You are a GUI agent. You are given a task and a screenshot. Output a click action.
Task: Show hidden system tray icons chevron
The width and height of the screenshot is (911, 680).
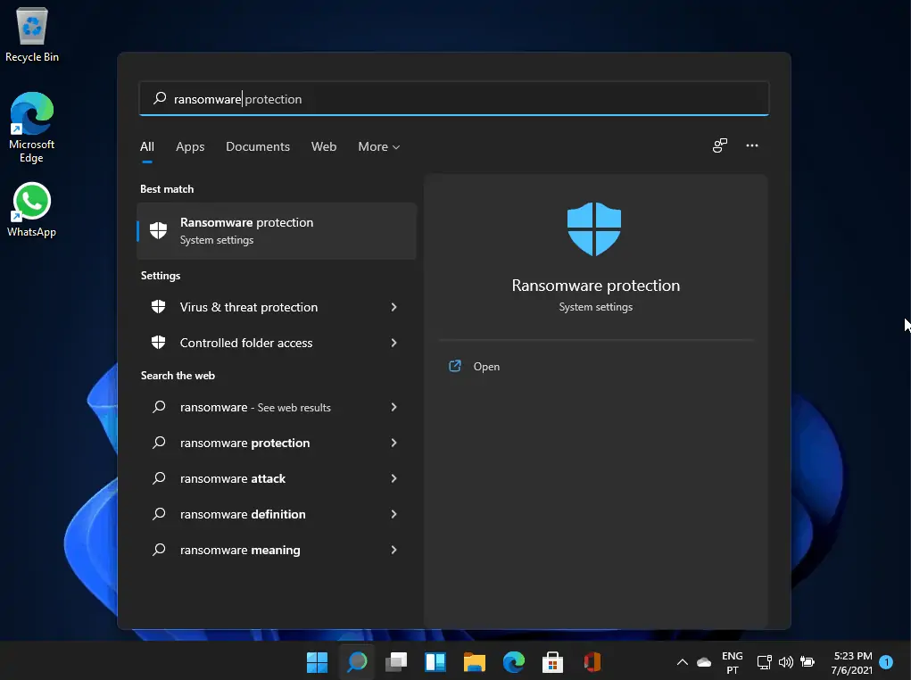[683, 662]
